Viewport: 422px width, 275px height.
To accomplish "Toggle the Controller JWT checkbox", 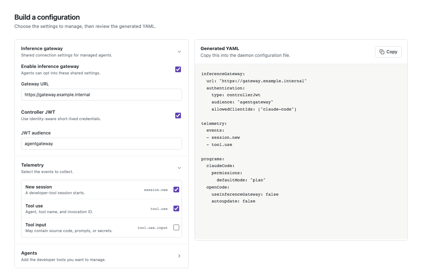I will coord(178,116).
